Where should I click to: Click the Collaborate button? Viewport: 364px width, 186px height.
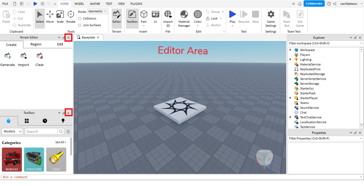tap(314, 4)
